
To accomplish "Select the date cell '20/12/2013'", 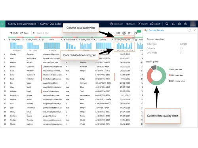I will pos(125,54).
